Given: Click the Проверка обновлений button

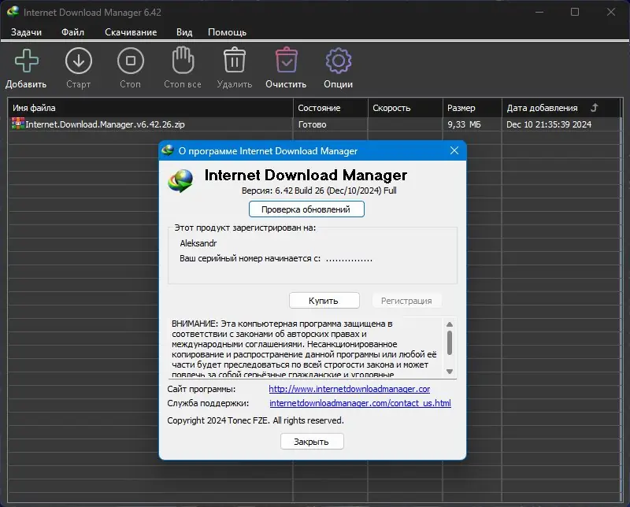Looking at the screenshot, I should click(306, 209).
